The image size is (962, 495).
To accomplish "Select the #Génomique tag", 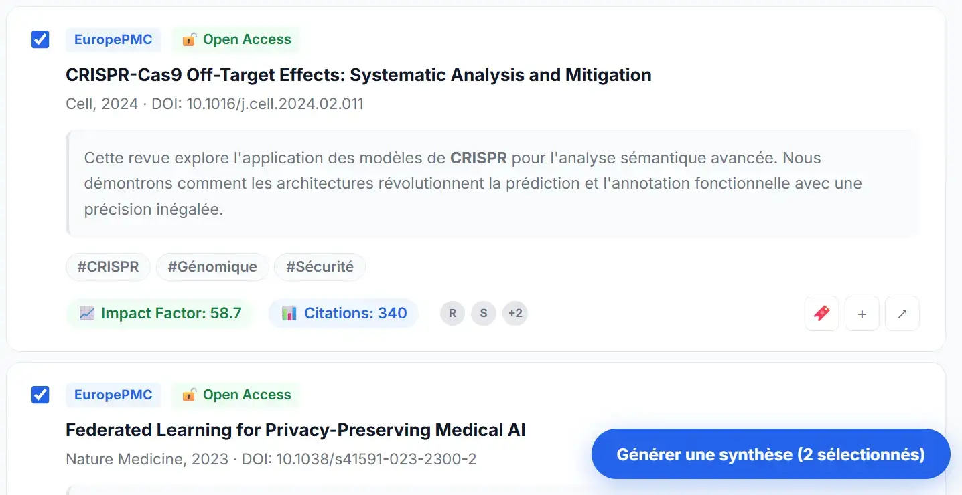I will (x=212, y=266).
